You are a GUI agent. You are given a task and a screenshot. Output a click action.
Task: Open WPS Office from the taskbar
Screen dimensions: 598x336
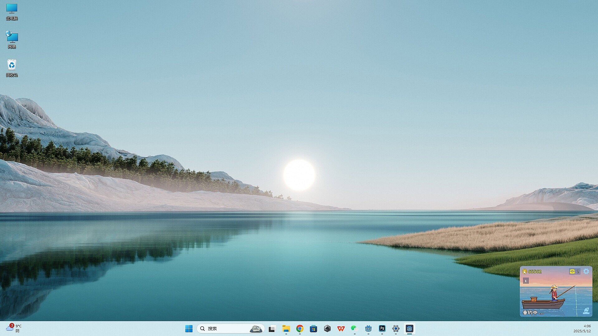tap(341, 329)
